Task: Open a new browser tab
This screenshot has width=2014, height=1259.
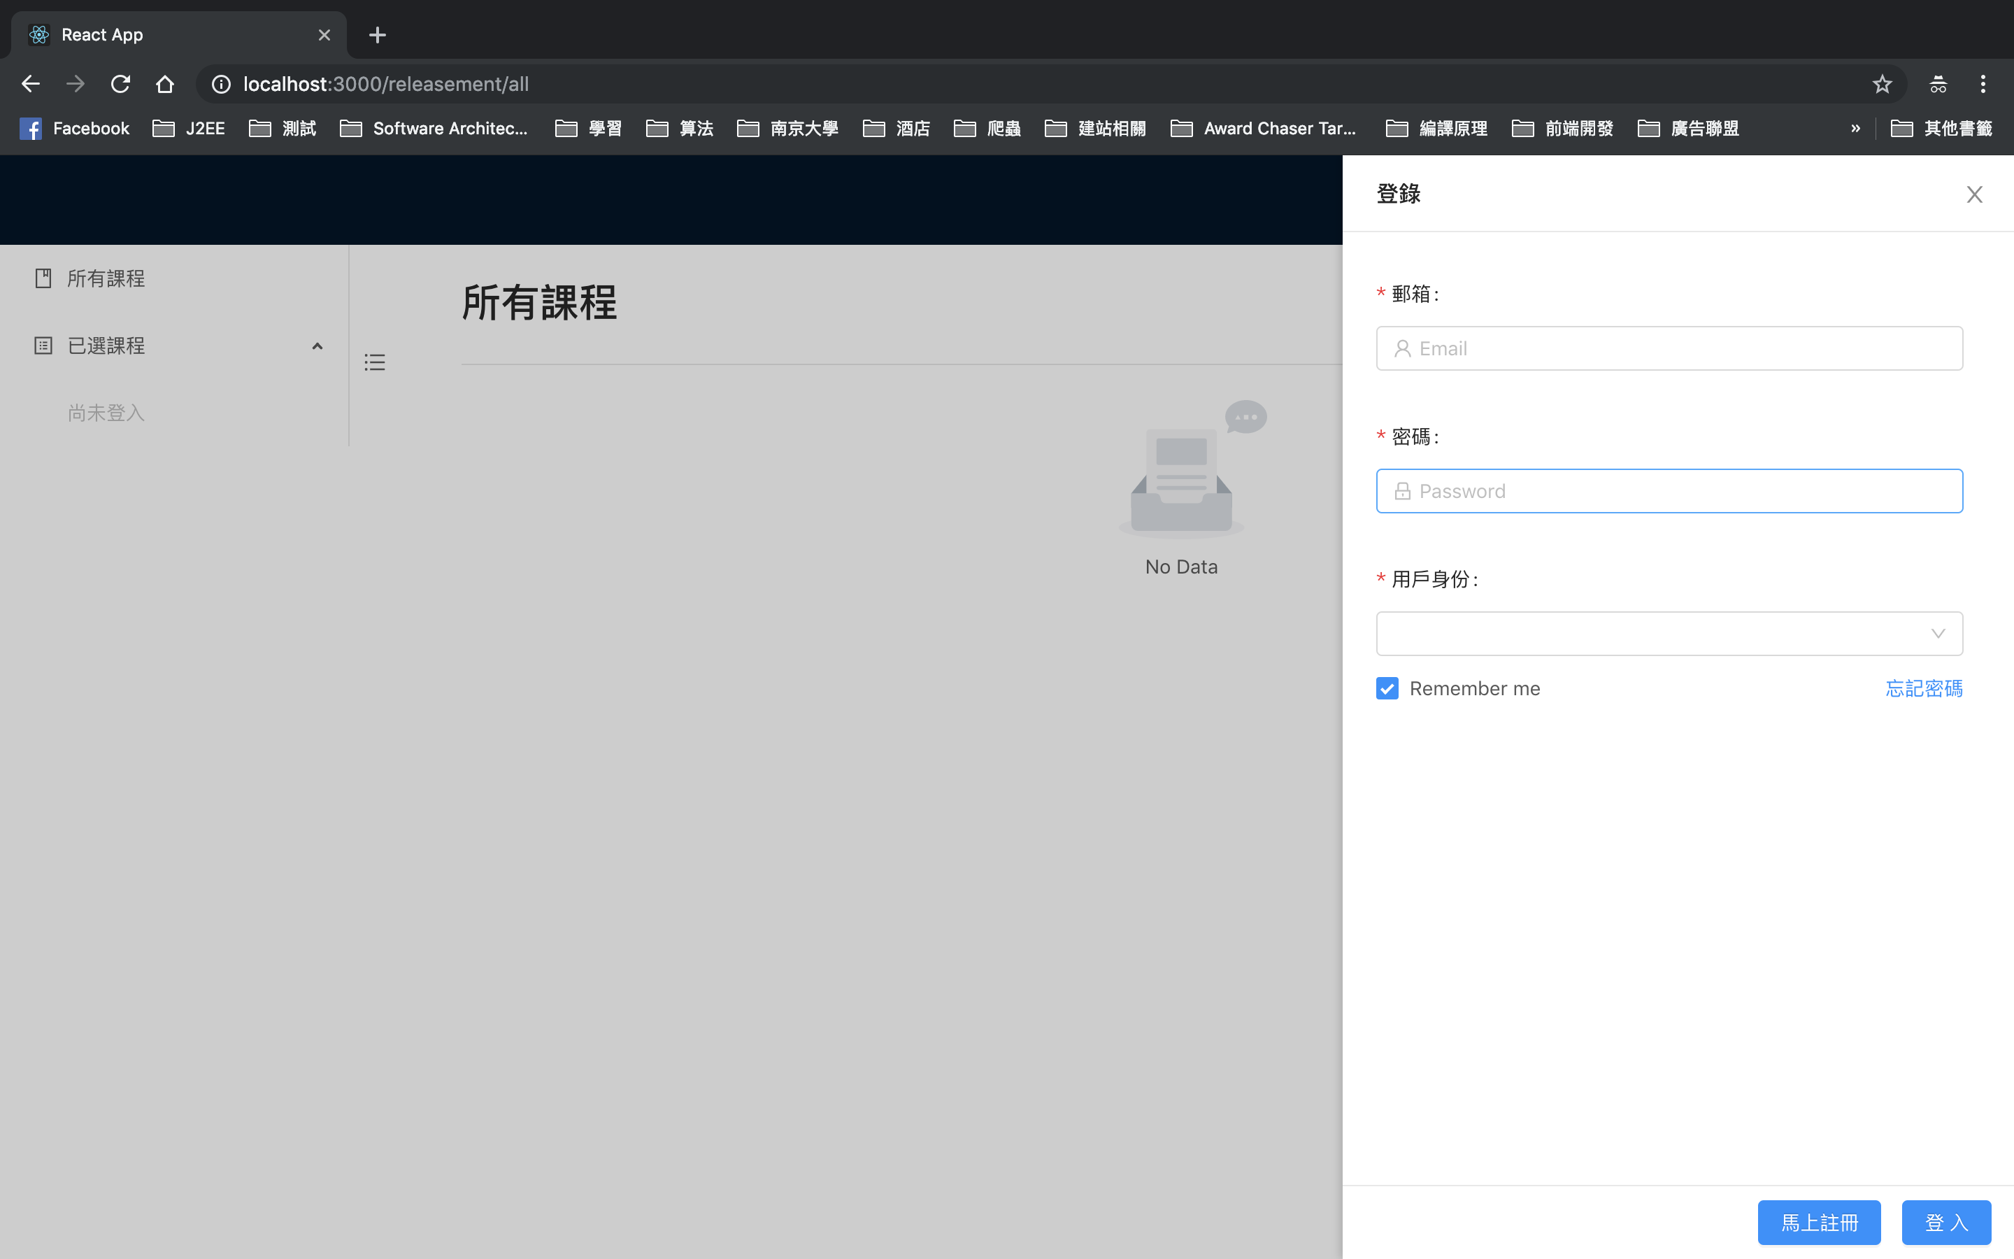Action: tap(377, 35)
